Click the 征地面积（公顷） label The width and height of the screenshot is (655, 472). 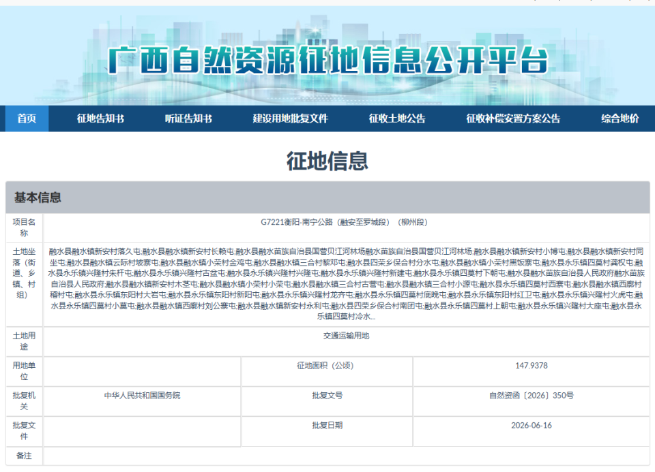click(327, 366)
